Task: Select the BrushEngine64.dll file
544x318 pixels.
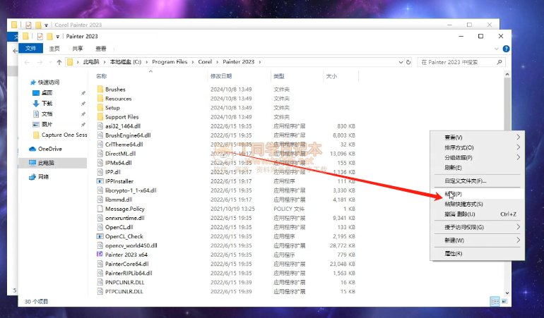Action: tap(128, 135)
